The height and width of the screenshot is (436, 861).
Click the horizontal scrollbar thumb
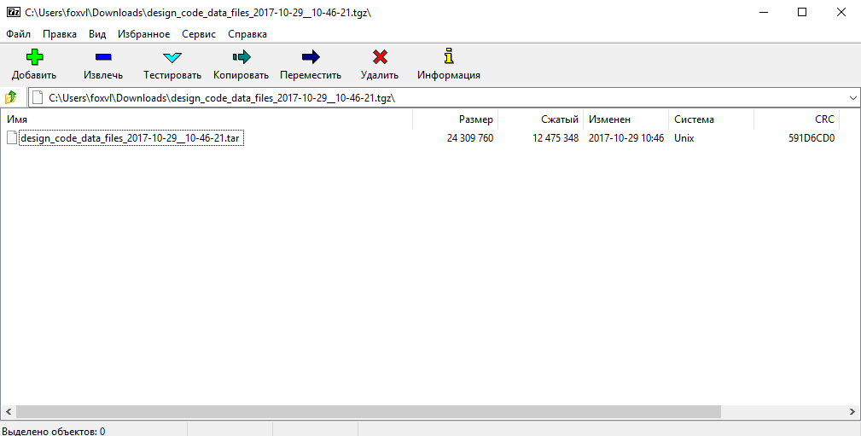tap(368, 411)
